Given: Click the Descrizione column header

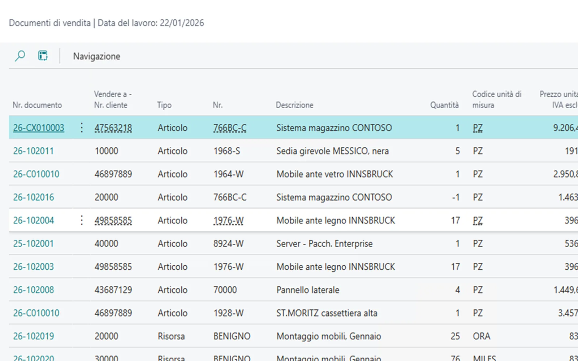Looking at the screenshot, I should click(x=294, y=105).
